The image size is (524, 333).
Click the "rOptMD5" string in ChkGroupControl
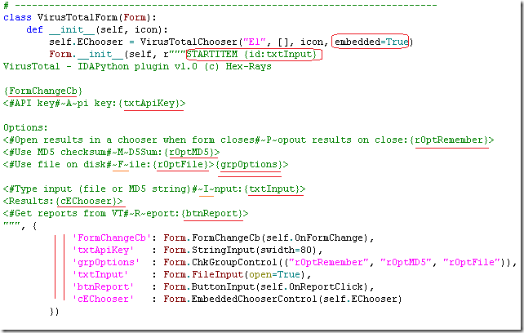406,262
